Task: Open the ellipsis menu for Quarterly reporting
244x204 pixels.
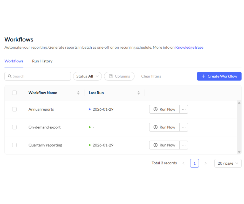Action: (x=184, y=145)
